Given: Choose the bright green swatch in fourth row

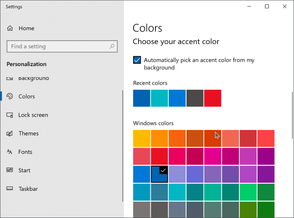Looking at the screenshot, I should pyautogui.click(x=248, y=192).
